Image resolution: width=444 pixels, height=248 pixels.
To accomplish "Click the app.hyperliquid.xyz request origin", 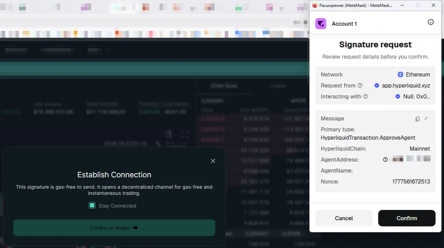I will pyautogui.click(x=406, y=85).
